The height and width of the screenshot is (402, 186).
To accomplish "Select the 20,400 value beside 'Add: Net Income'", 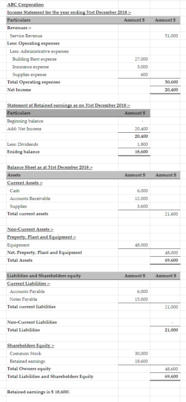I will [x=141, y=129].
